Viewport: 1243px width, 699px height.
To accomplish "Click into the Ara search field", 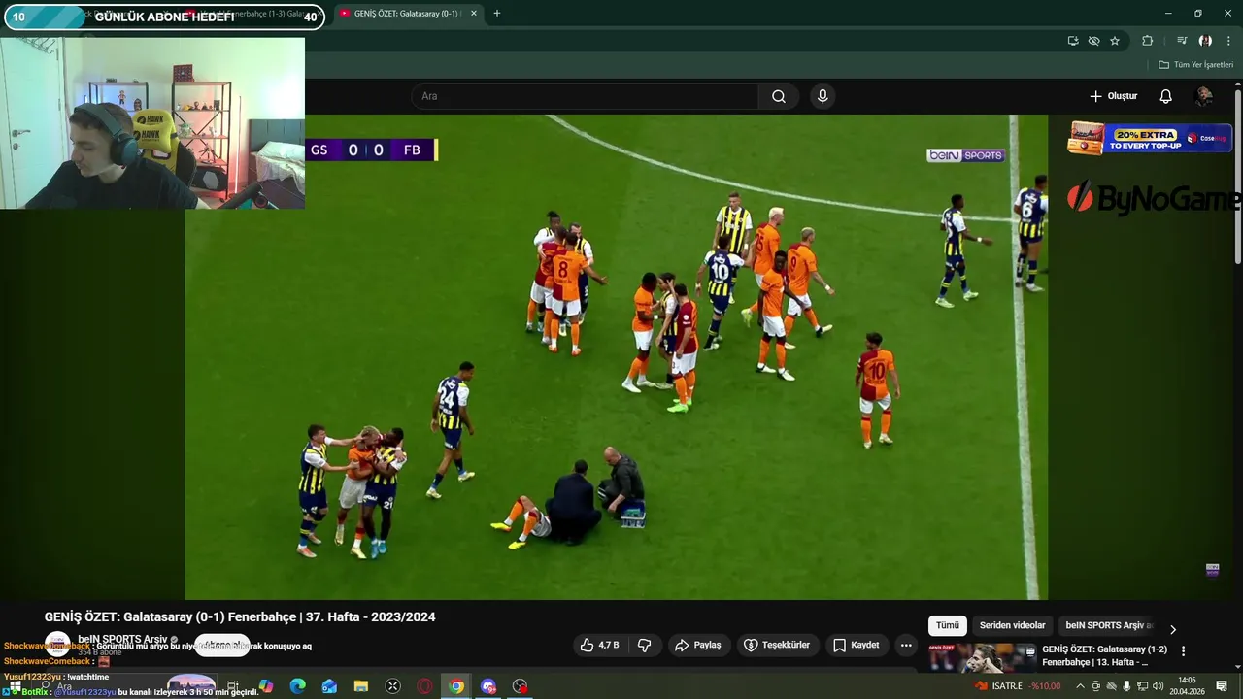I will tap(586, 96).
